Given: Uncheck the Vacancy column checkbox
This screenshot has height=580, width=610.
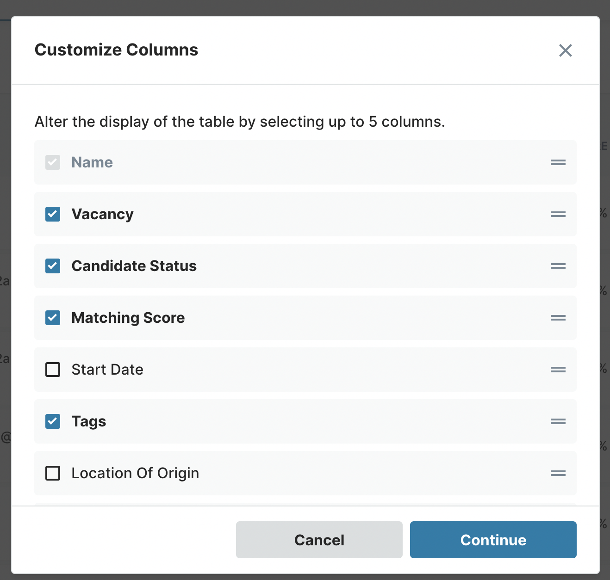Looking at the screenshot, I should (x=53, y=214).
